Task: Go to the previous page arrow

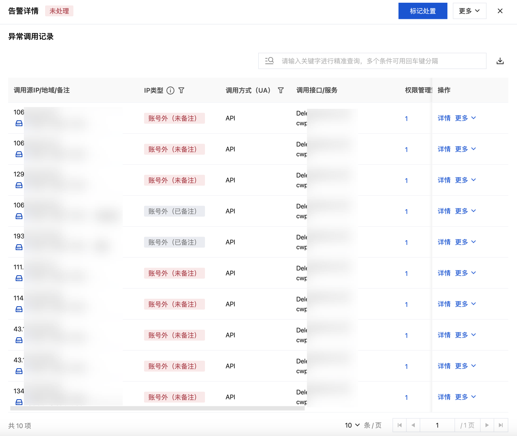Action: [x=413, y=425]
